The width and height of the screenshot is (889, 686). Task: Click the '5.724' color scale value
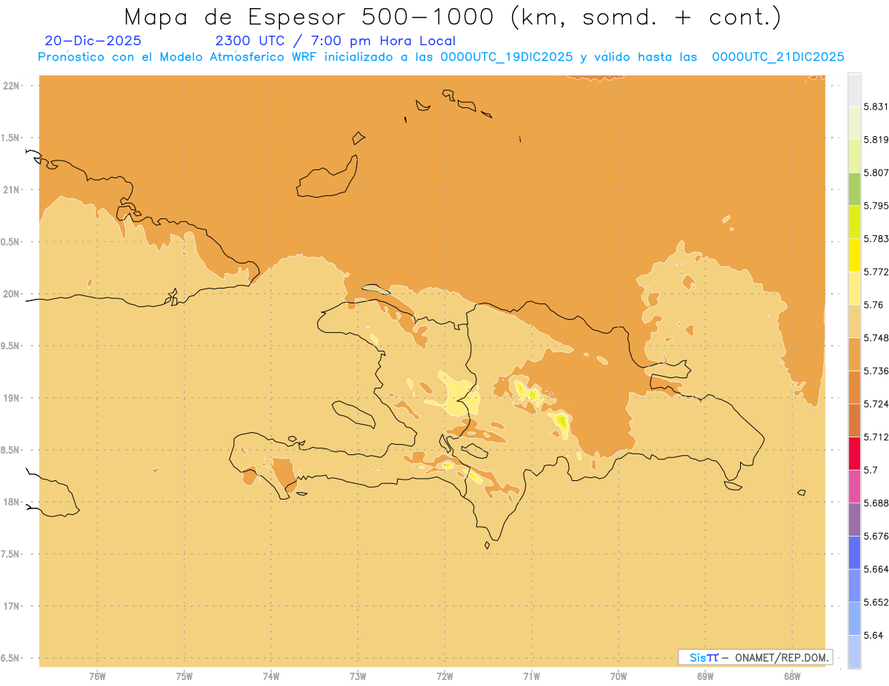[x=876, y=403]
